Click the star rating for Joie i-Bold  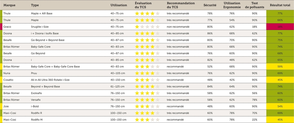pyautogui.click(x=147, y=106)
